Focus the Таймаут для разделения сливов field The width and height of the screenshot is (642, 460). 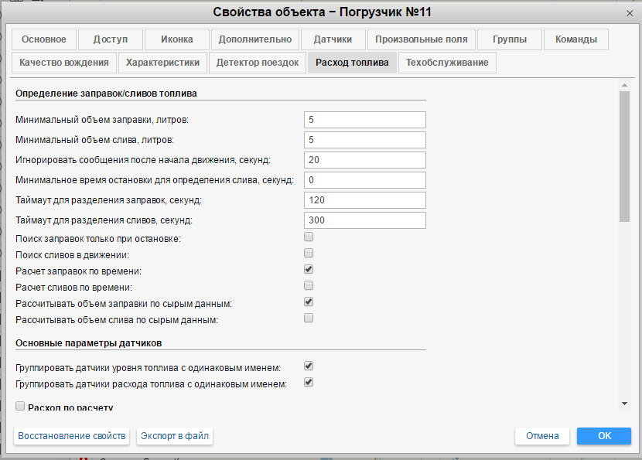pos(365,220)
